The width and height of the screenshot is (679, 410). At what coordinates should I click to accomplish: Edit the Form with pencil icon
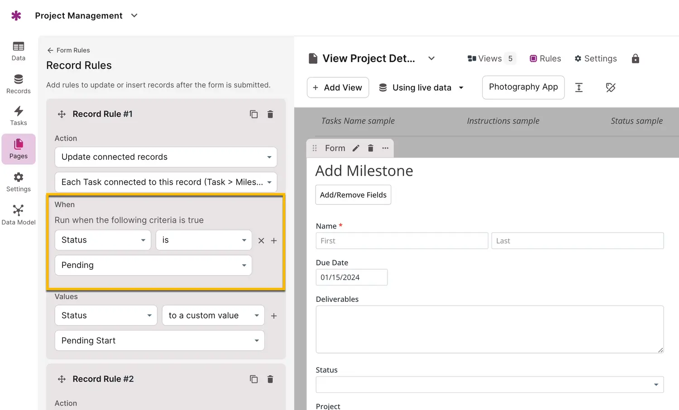356,148
